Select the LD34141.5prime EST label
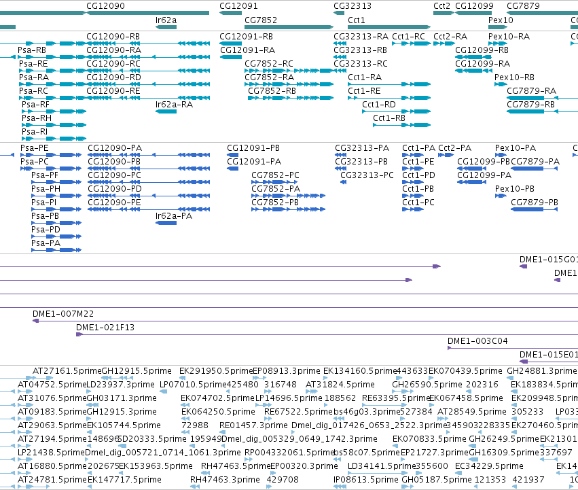Viewport: 578px width, 490px height. click(x=382, y=466)
